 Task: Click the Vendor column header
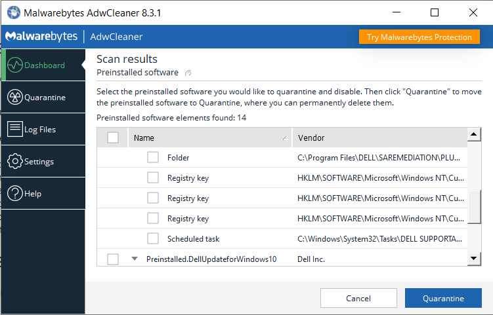pyautogui.click(x=380, y=138)
